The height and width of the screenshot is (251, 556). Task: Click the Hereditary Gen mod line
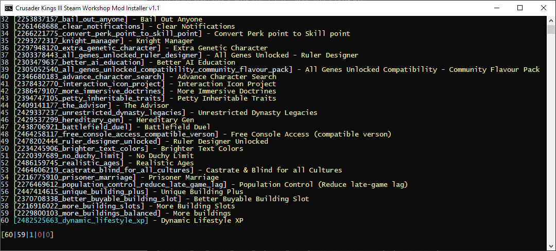tap(104, 120)
